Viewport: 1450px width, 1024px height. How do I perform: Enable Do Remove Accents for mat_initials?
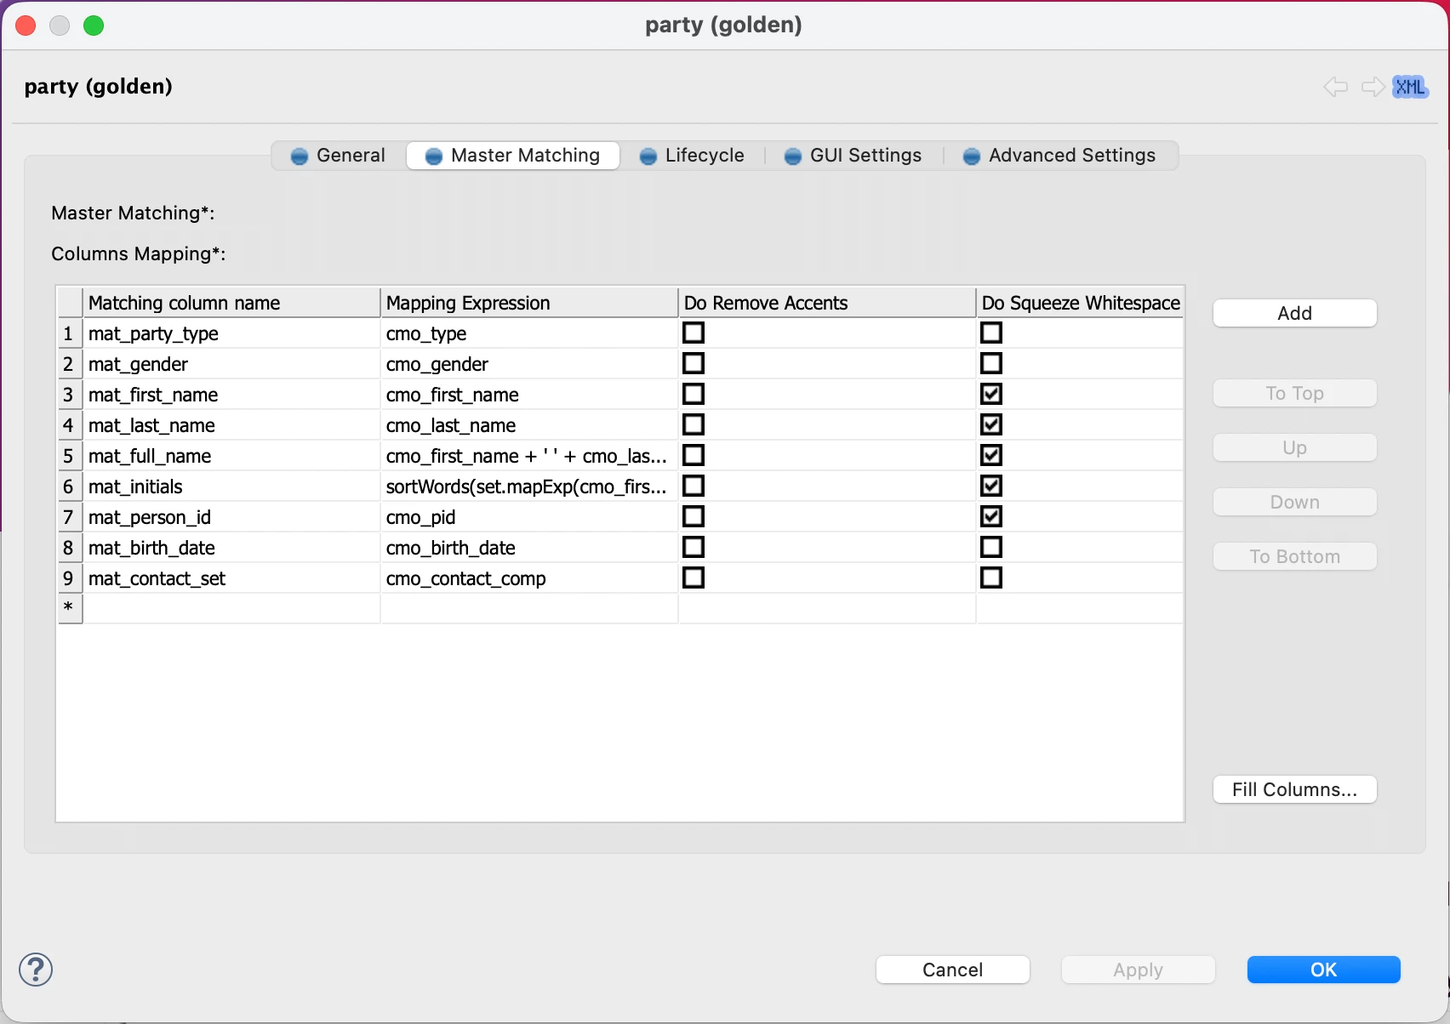694,486
